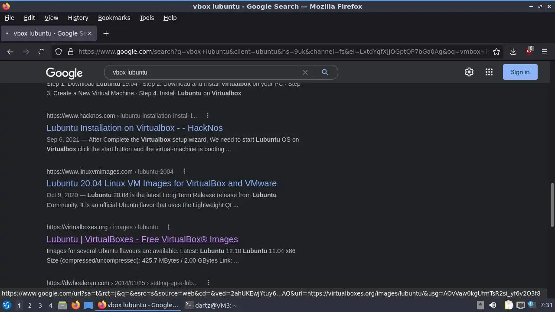Activate the vbox lubuntu Firefox taskbar entry
The height and width of the screenshot is (312, 555).
(x=138, y=305)
